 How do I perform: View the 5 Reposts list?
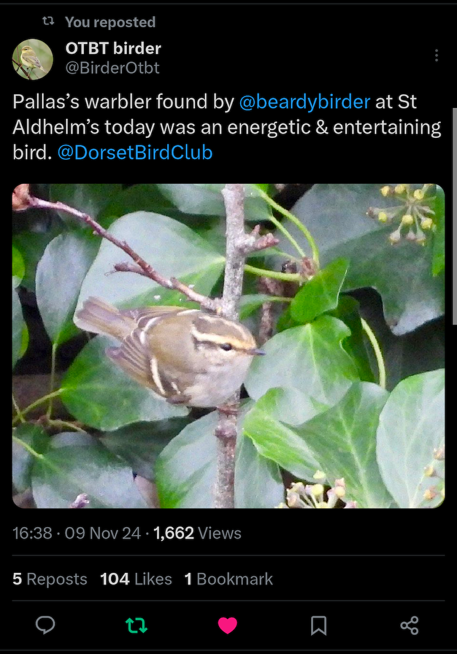tap(50, 579)
